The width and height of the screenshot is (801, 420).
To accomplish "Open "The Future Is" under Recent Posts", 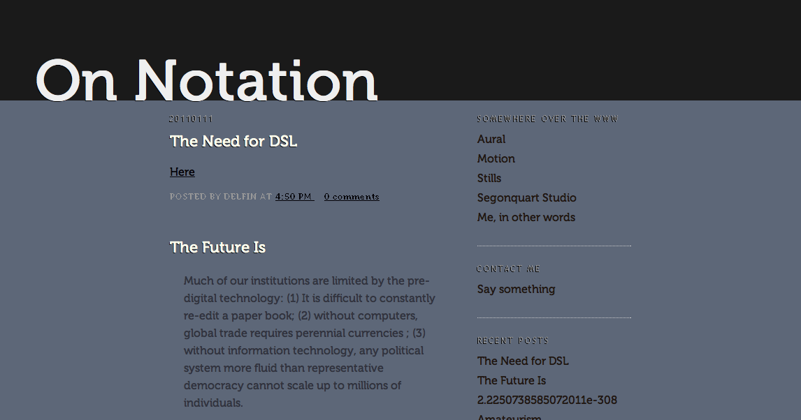I will tap(512, 380).
